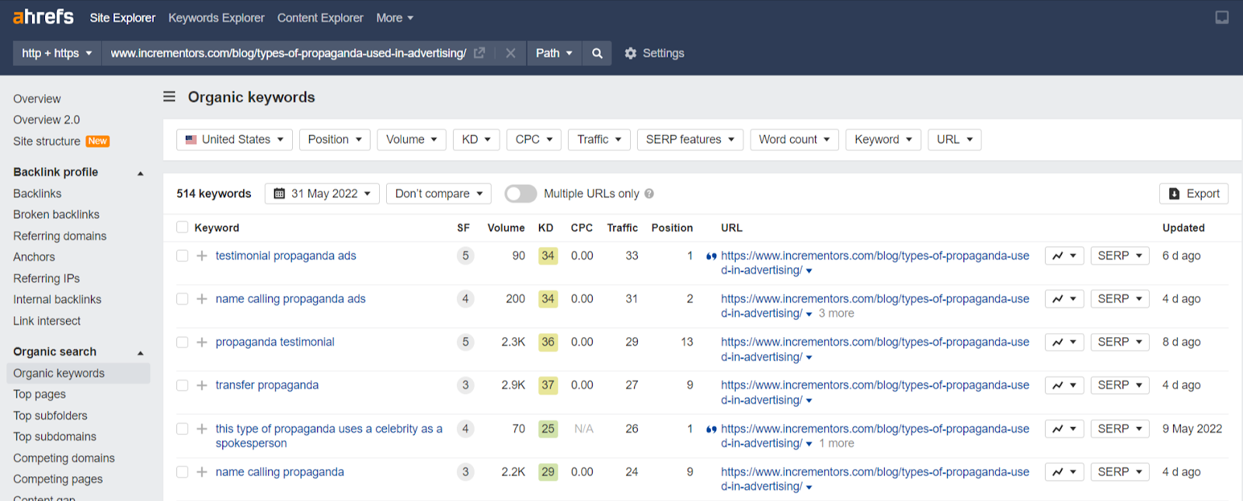Screen dimensions: 1243x501
Task: Click the KD 34 badge for testimonial propaganda ads
Action: (548, 256)
